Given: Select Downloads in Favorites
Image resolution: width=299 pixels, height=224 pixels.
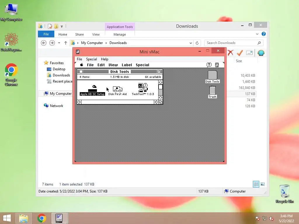Looking at the screenshot, I should (x=58, y=75).
